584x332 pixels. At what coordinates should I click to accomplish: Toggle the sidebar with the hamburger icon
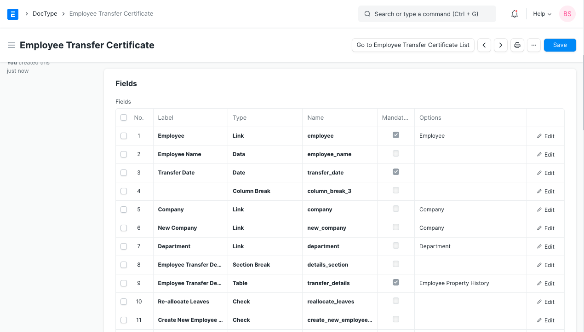click(x=11, y=45)
